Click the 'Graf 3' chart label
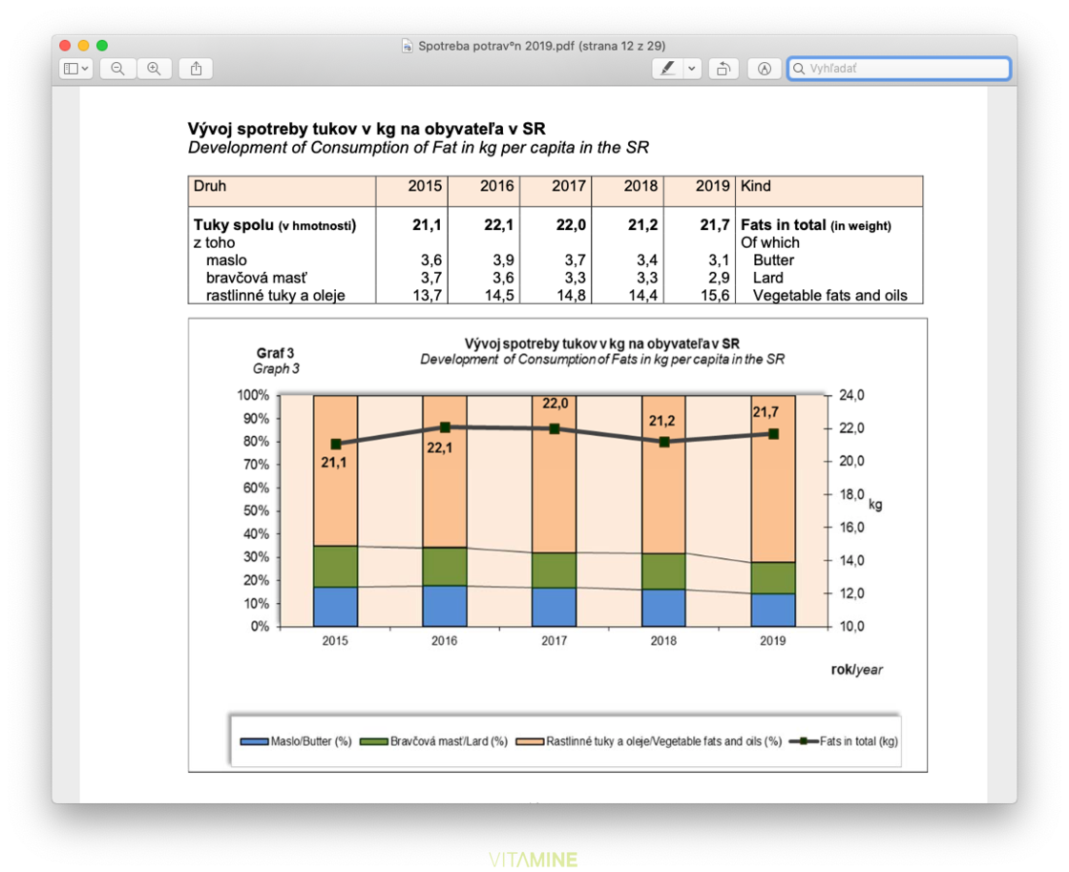The height and width of the screenshot is (872, 1069). click(x=276, y=353)
